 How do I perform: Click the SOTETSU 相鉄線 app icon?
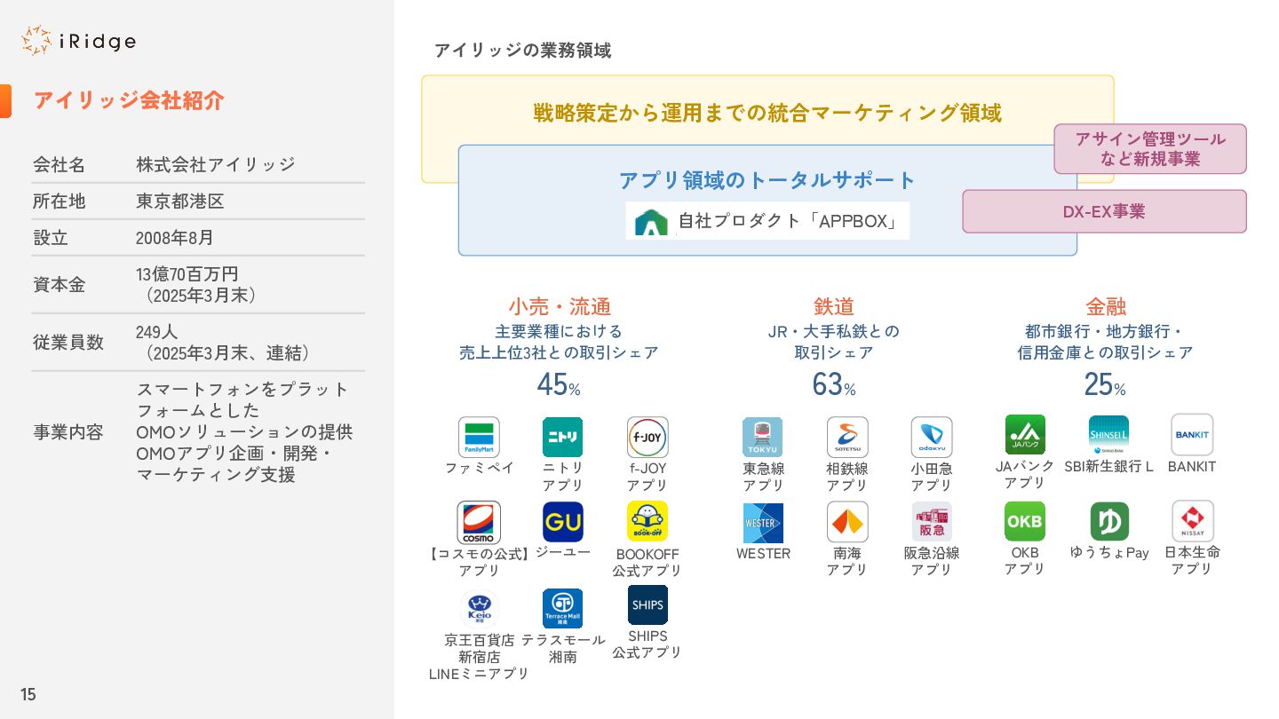847,438
